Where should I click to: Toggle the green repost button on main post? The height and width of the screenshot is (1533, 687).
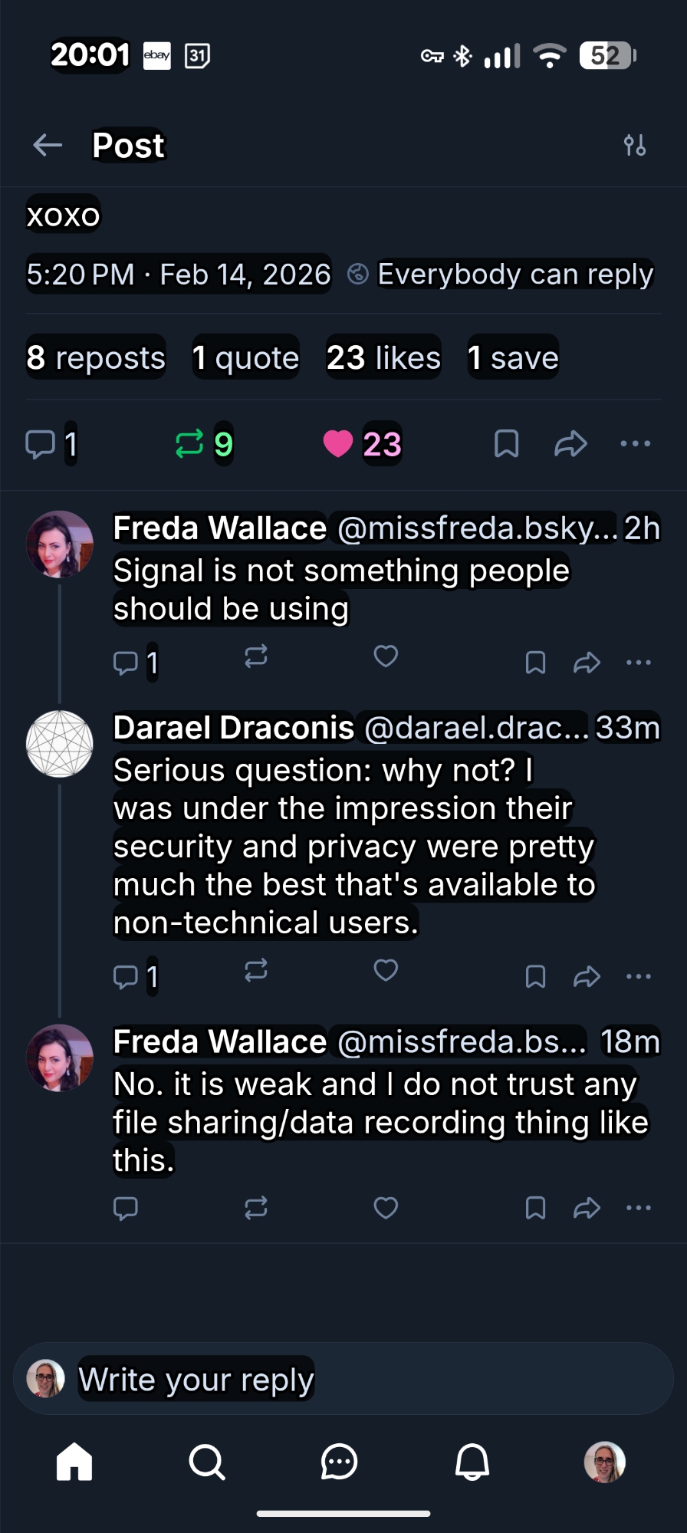(x=189, y=443)
